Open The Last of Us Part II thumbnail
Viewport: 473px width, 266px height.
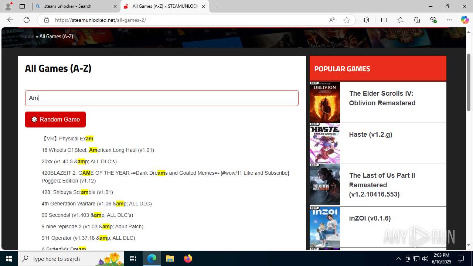325,184
